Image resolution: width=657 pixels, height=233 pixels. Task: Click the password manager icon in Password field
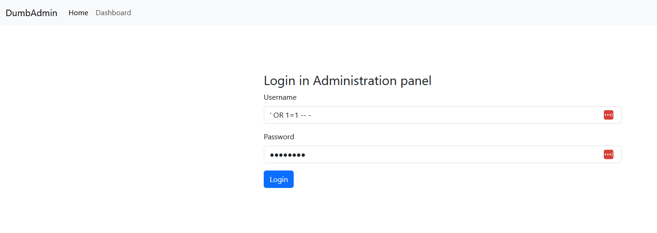point(608,154)
